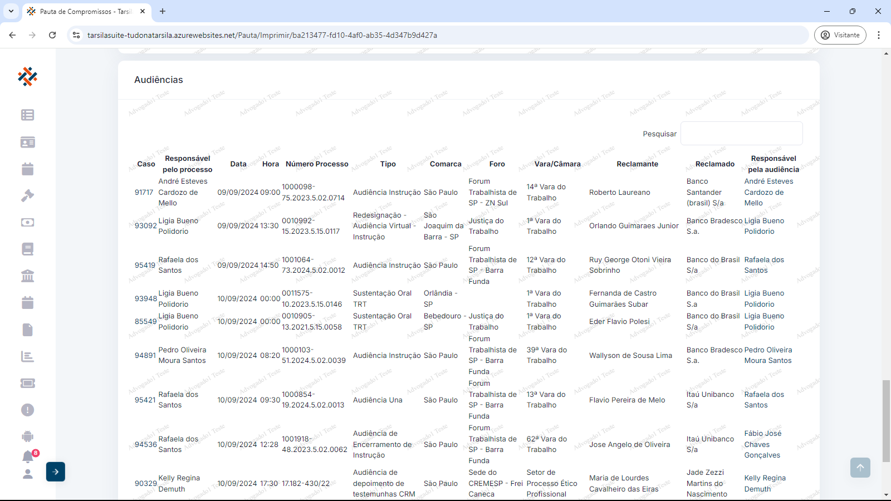Open the courthouse building icon in sidebar
This screenshot has width=891, height=501.
[x=27, y=276]
